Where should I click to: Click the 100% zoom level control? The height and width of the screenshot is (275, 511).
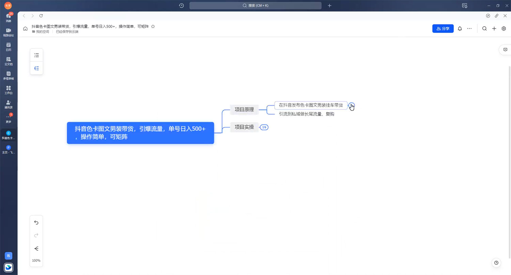[36, 260]
